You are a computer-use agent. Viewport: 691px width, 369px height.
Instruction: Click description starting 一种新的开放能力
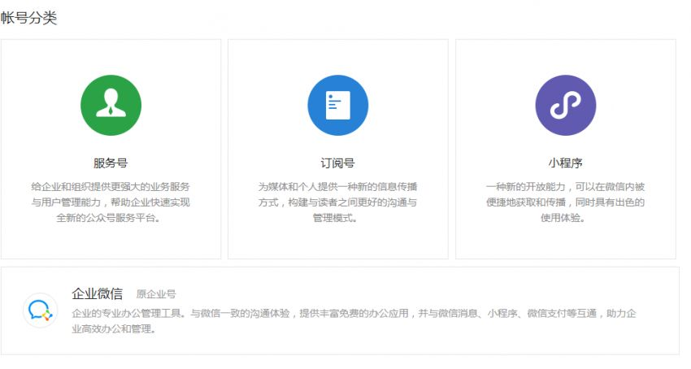(566, 202)
